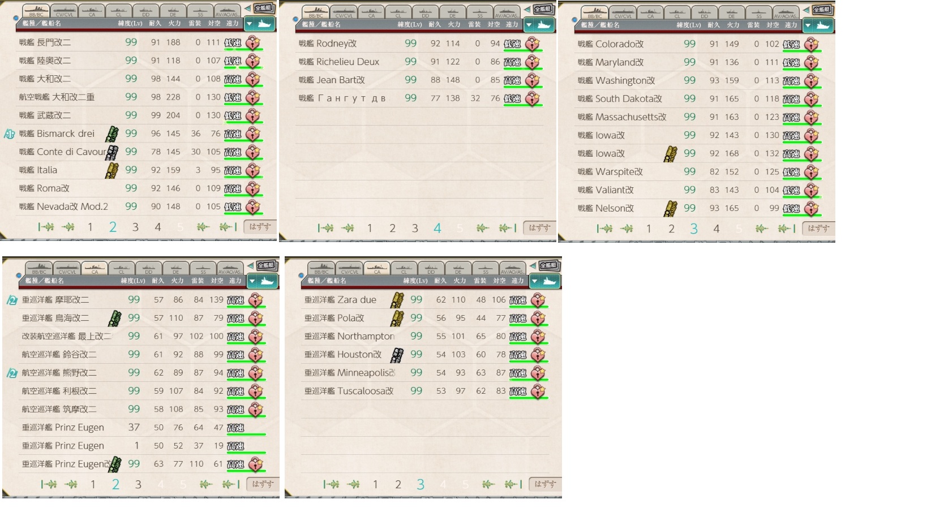This screenshot has width=931, height=508.
Task: Toggle the lock for Rodney改
Action: point(533,44)
